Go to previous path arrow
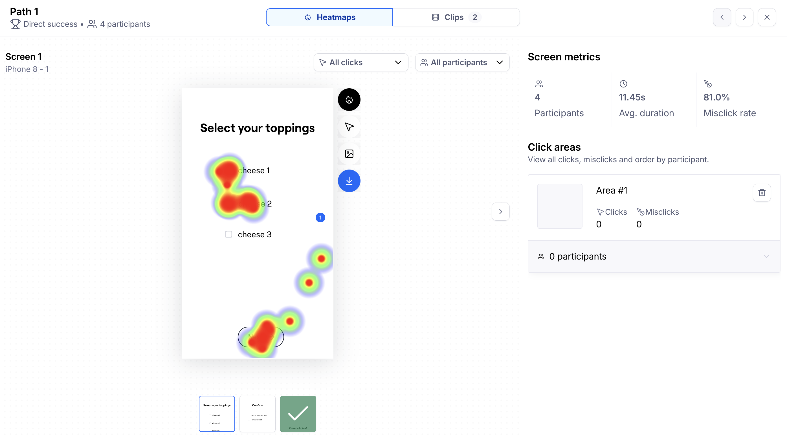 (722, 17)
